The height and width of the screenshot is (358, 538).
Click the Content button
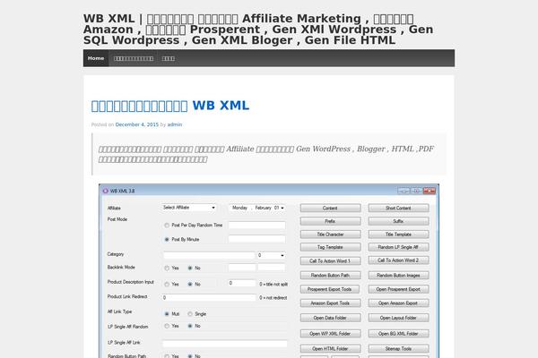tap(330, 208)
